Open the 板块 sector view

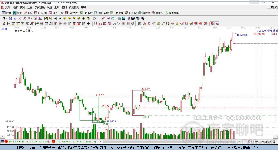[18, 13]
